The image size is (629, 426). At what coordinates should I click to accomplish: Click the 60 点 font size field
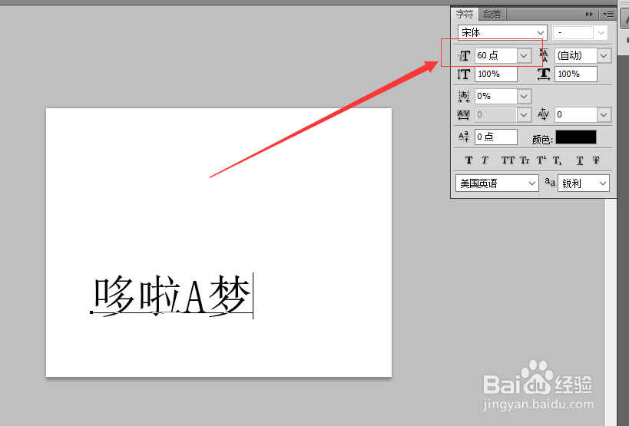coord(495,55)
